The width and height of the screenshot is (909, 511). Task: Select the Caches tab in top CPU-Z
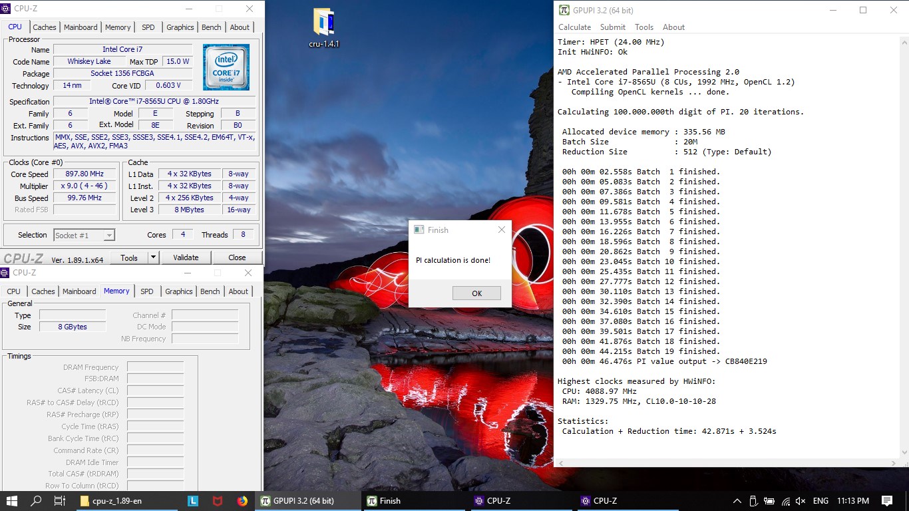click(45, 27)
